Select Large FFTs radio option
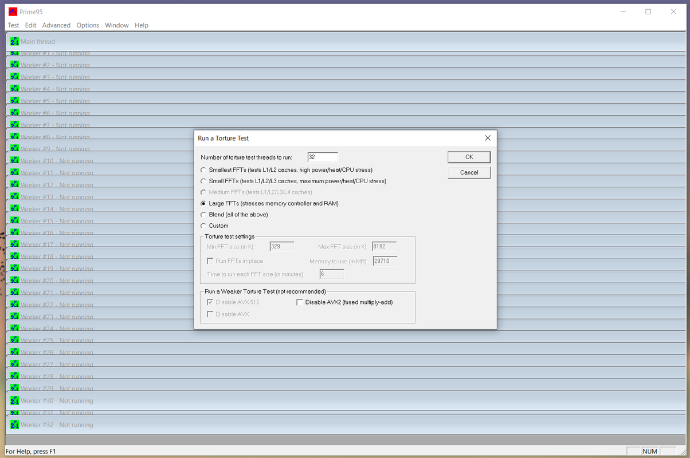The width and height of the screenshot is (690, 458). [x=203, y=203]
